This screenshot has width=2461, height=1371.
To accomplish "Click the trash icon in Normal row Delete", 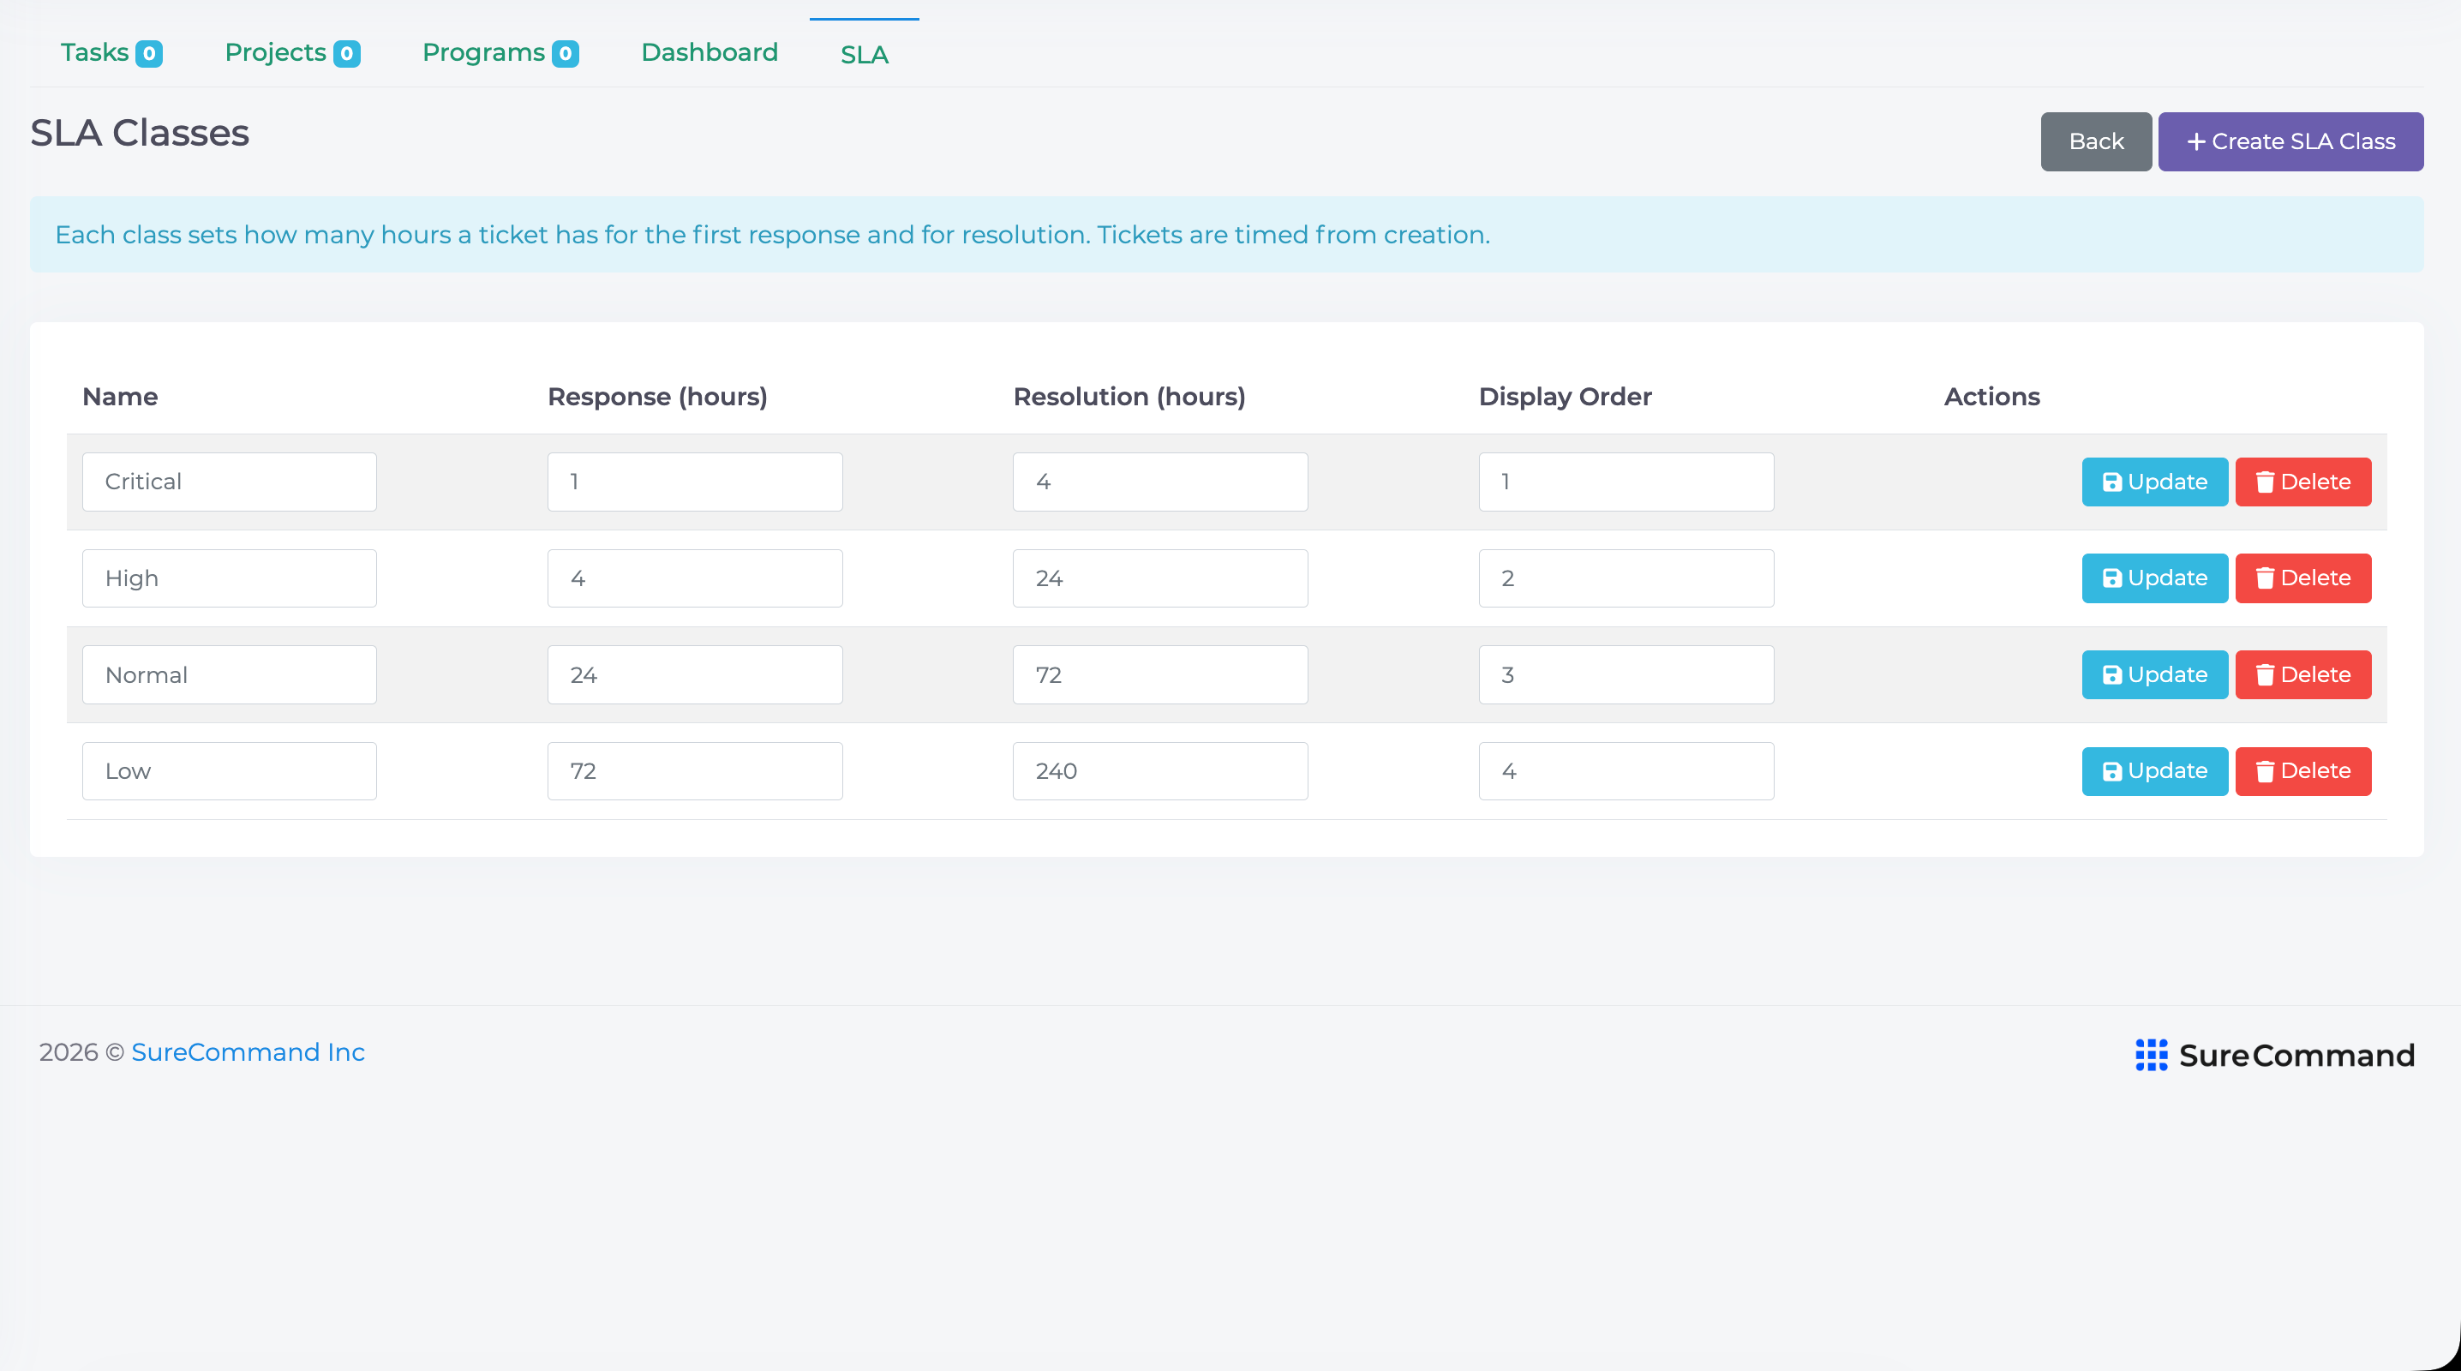I will click(x=2264, y=674).
